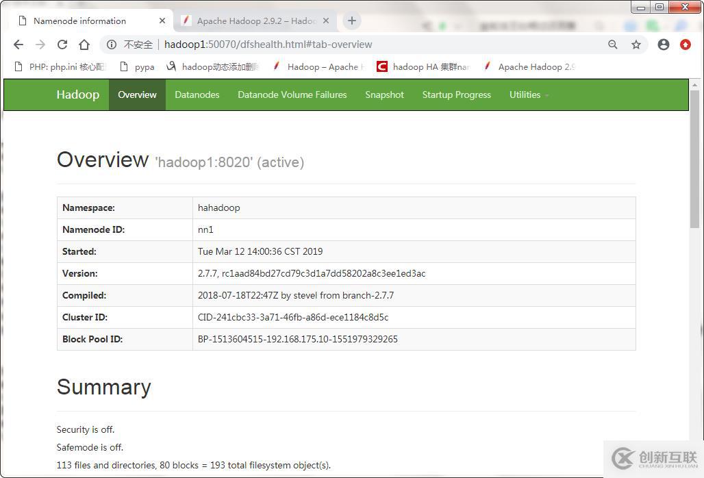Viewport: 704px width, 478px height.
Task: Click the red update arrow icon
Action: [x=686, y=45]
